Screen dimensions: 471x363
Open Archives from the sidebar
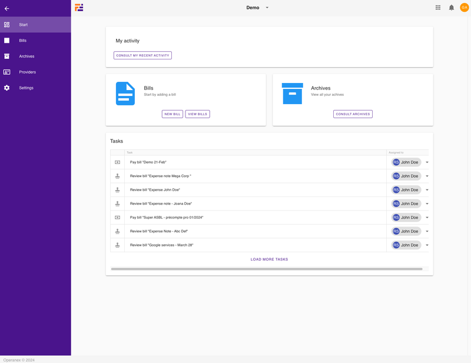coord(6,56)
